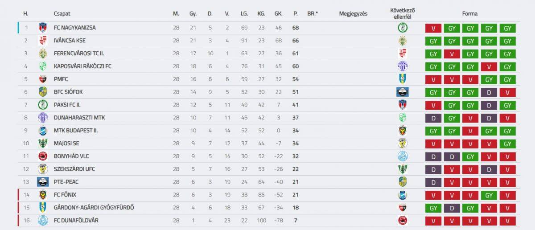The height and width of the screenshot is (230, 535).
Task: Select the SZEKSZÁRDI UFC team name
Action: (74, 169)
